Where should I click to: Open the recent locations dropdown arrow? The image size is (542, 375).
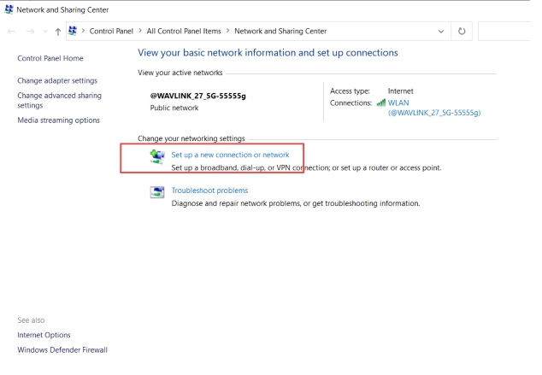[44, 32]
